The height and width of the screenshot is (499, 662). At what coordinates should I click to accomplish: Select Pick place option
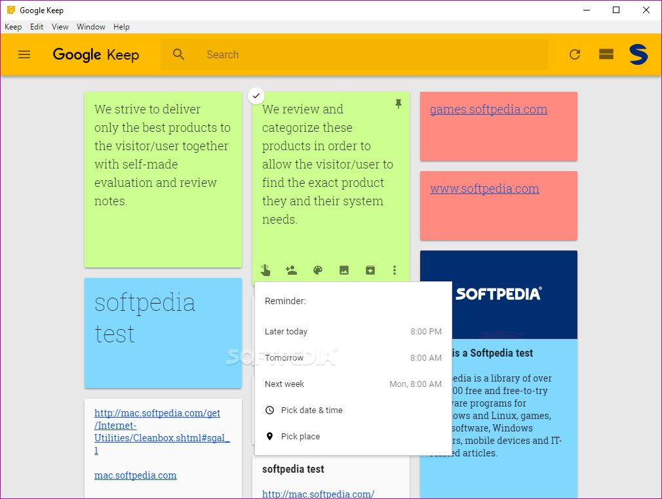353,437
